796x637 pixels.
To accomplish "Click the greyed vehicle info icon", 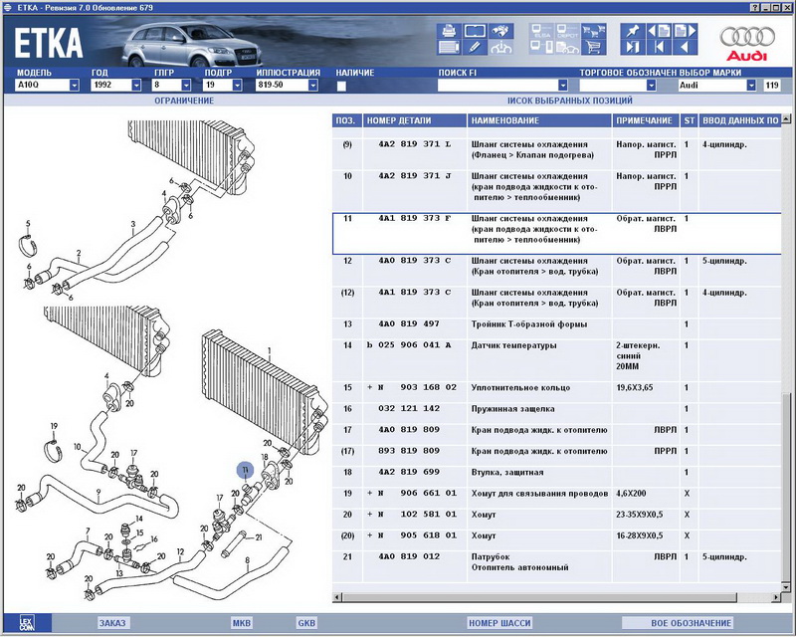I will tap(501, 47).
